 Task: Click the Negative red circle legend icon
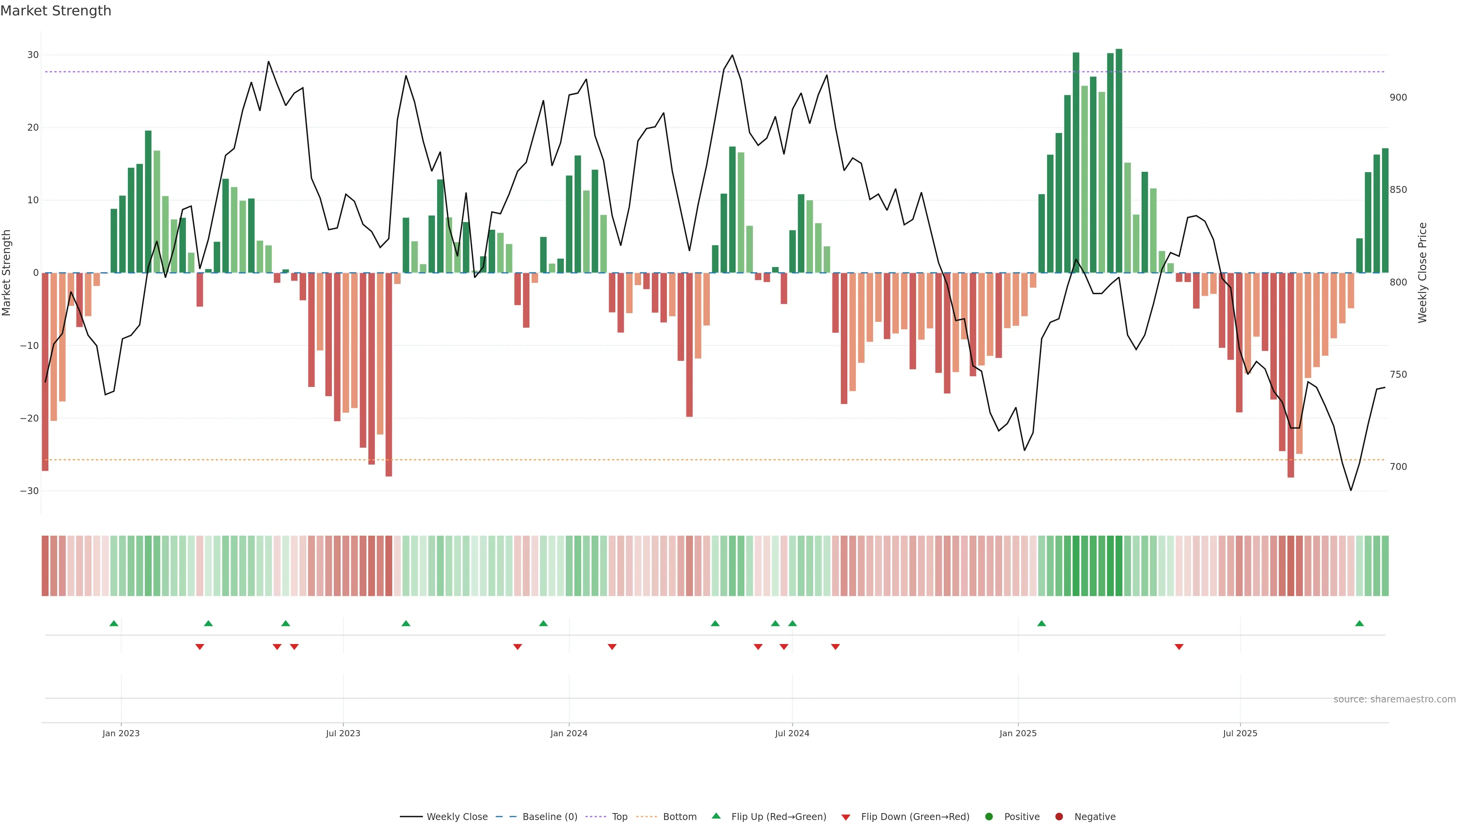coord(1059,817)
